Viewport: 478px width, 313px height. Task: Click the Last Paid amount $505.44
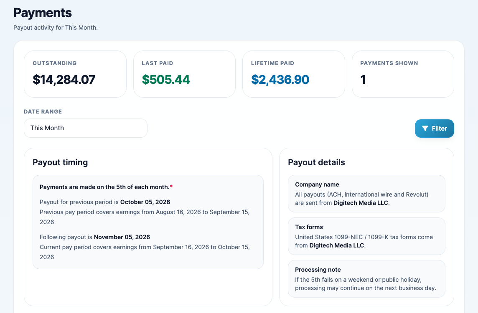[166, 80]
